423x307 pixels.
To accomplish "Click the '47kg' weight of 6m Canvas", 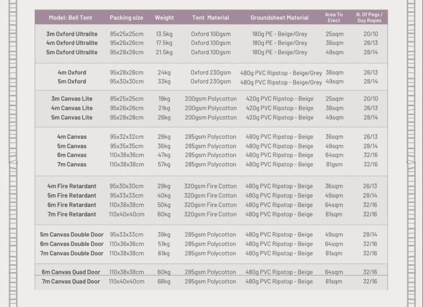I will 164,155.
